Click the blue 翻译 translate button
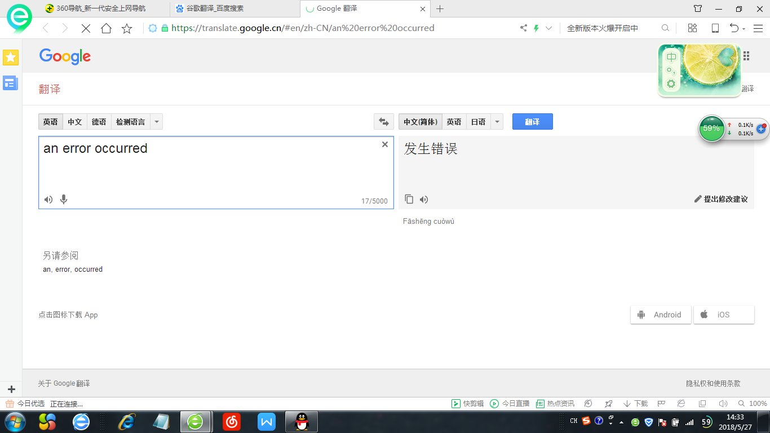Screen dimensions: 770x433 click(x=532, y=121)
